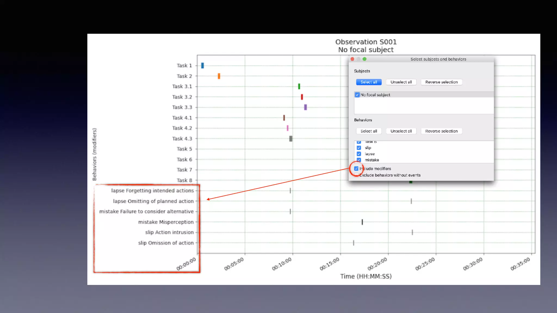Click Reverse selection under Subjects

(x=441, y=82)
